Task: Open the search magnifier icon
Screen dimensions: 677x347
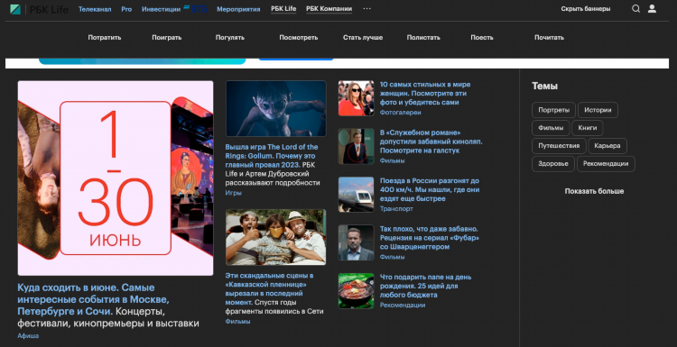Action: [x=635, y=9]
